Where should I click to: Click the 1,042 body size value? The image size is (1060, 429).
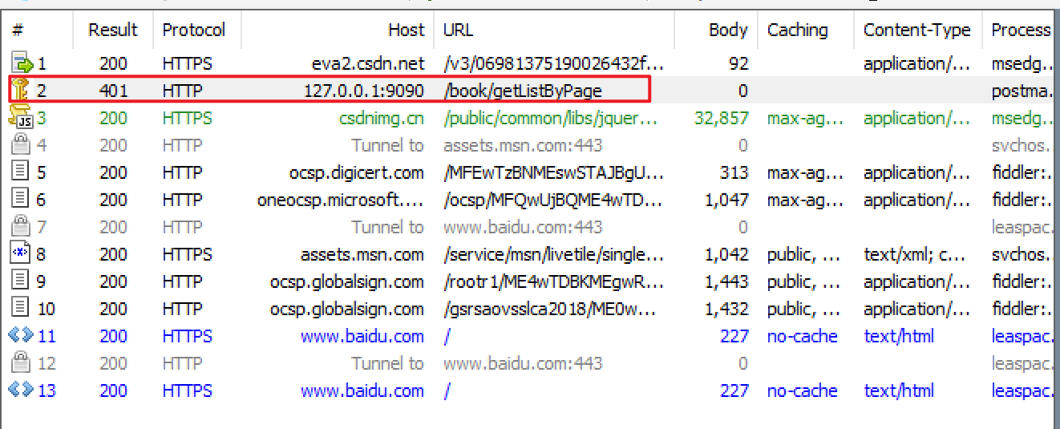(726, 254)
